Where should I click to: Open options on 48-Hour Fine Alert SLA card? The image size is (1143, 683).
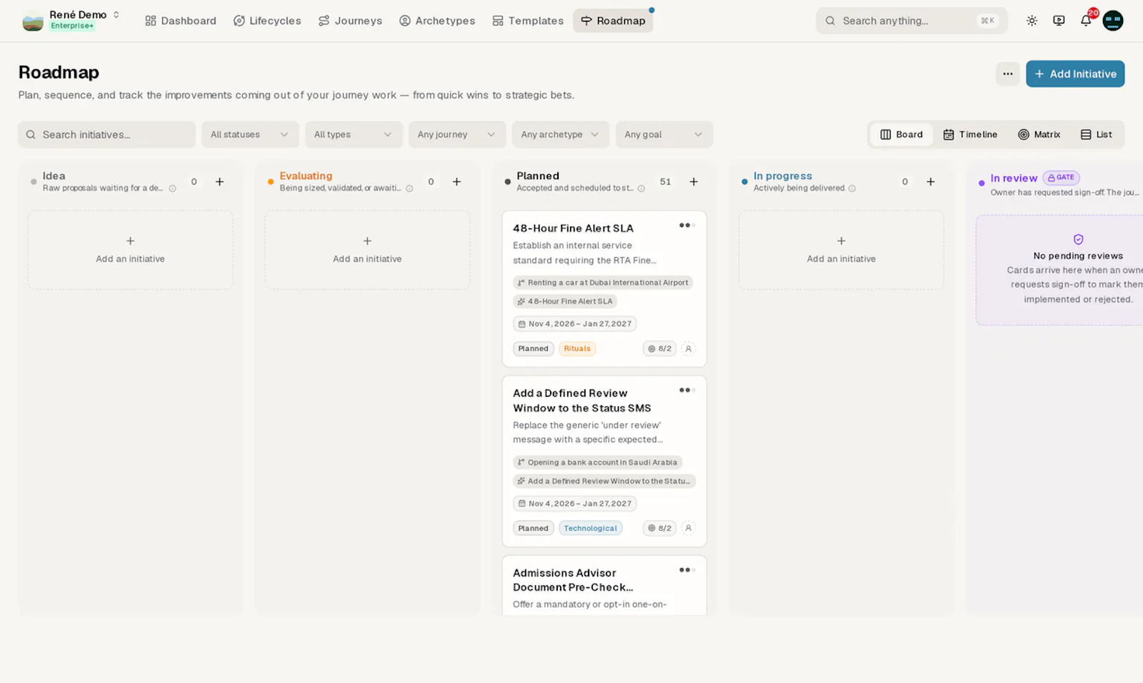click(687, 226)
